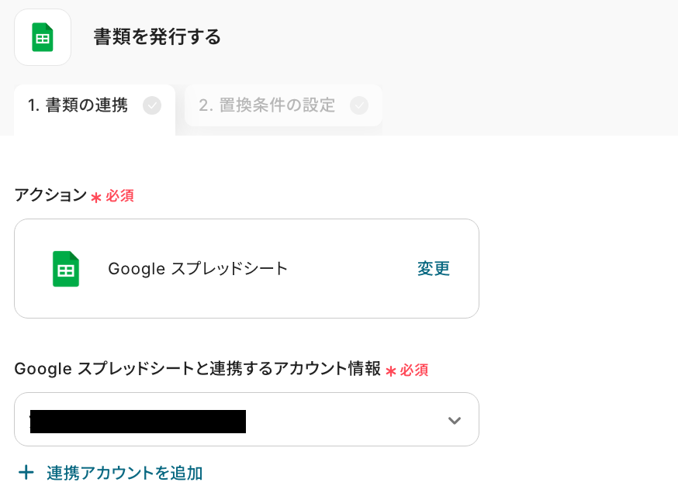Click the Google Sheets icon inside the action card
This screenshot has width=678, height=496.
pyautogui.click(x=66, y=269)
